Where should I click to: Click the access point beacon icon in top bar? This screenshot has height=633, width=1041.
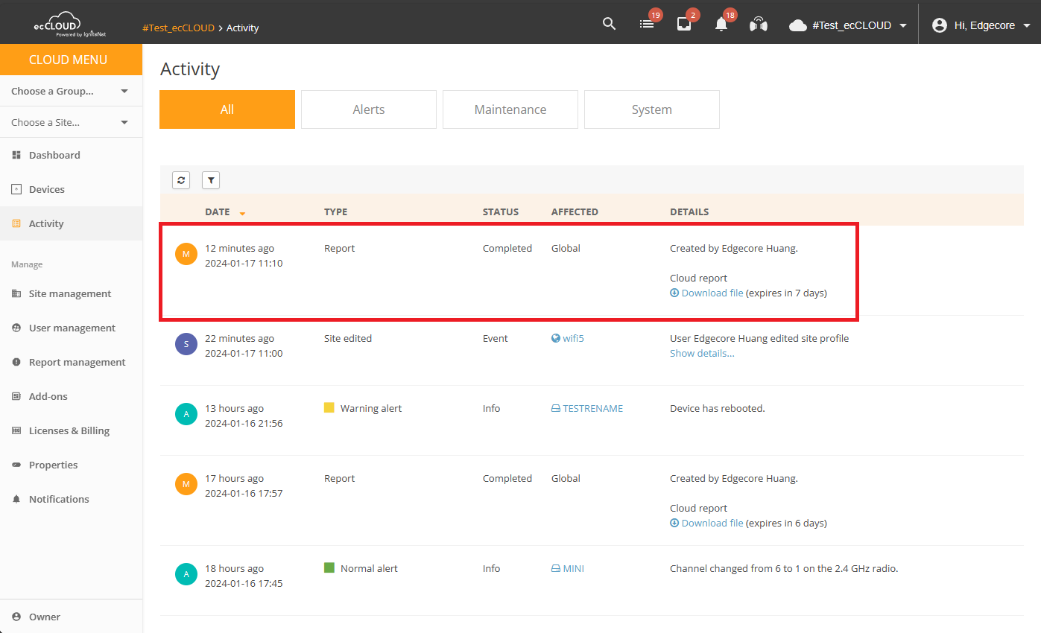pyautogui.click(x=759, y=23)
